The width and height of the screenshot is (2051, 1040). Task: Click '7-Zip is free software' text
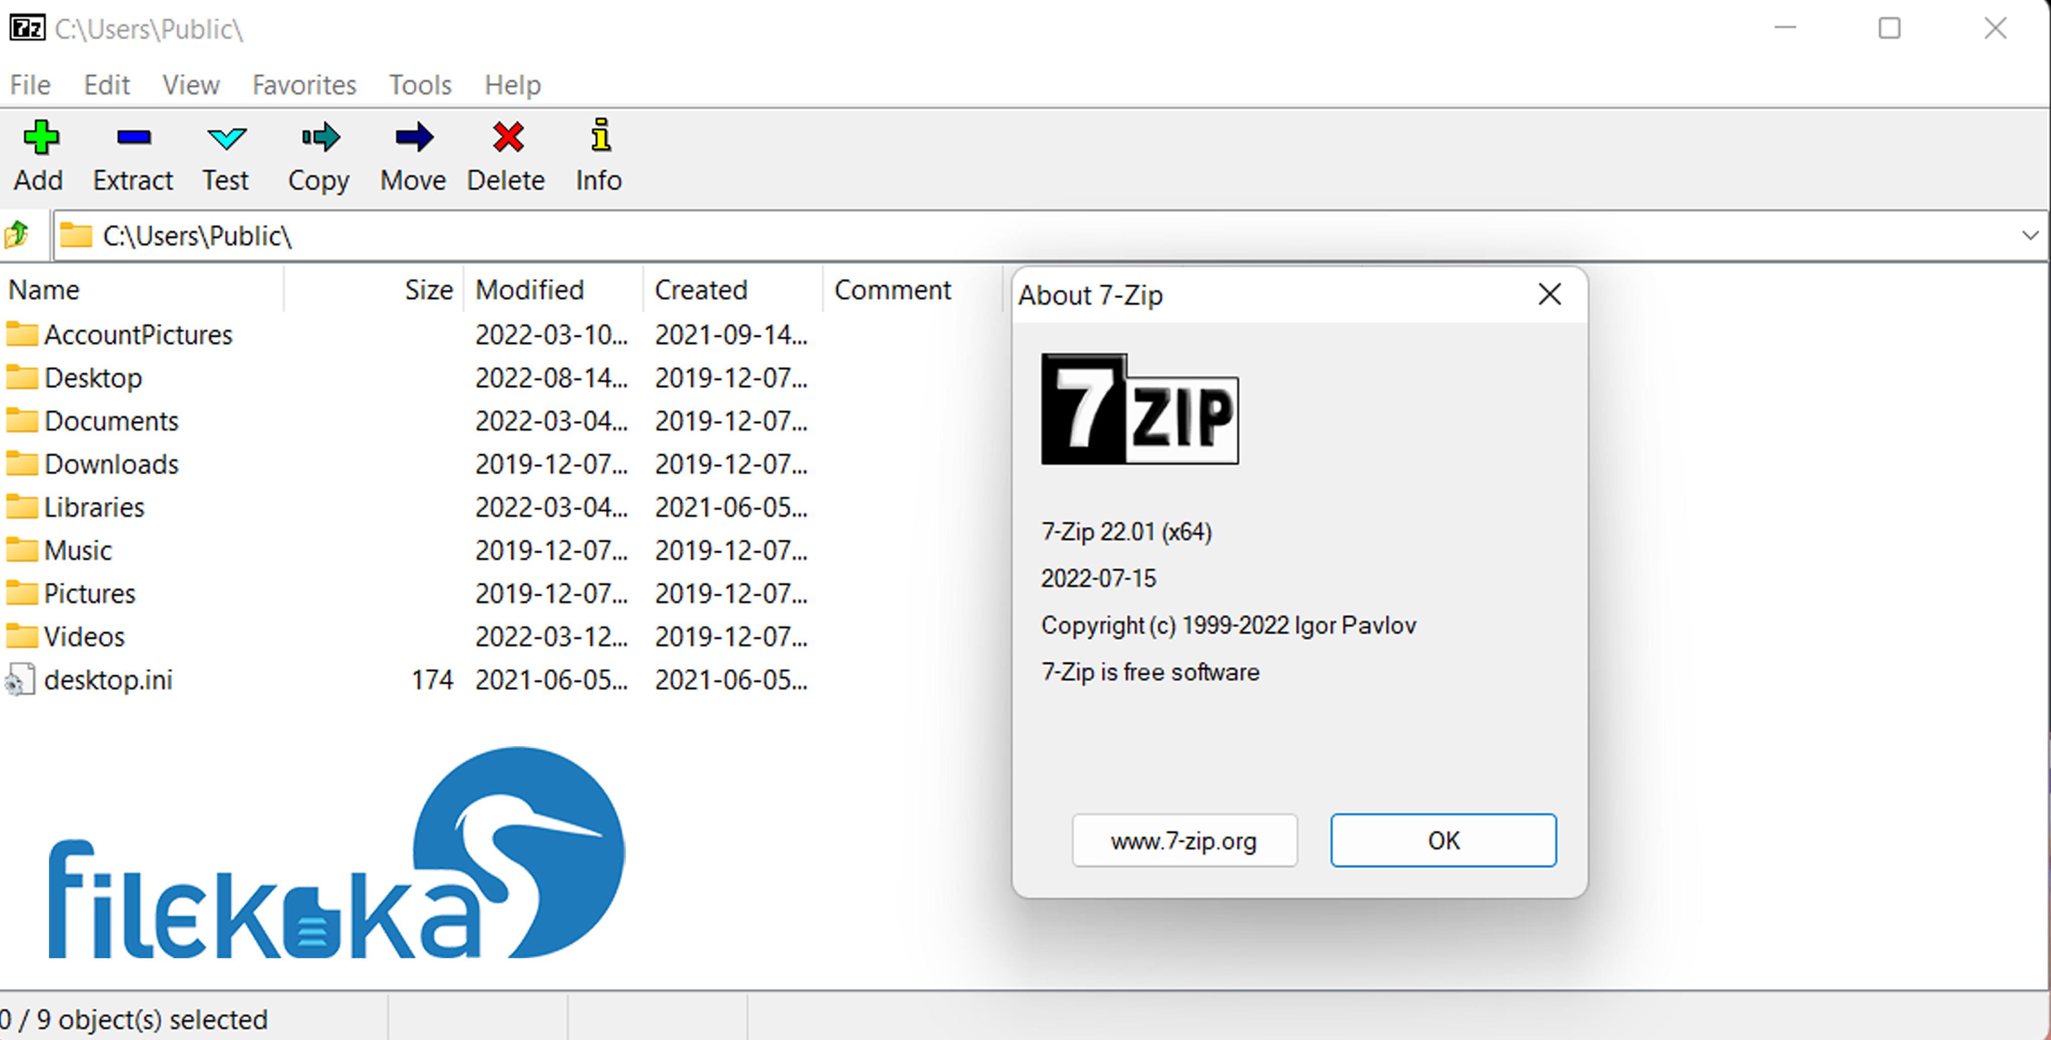tap(1150, 673)
